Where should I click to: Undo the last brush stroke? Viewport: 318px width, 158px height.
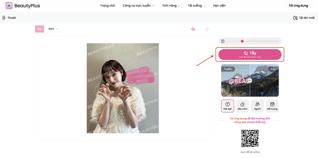click(x=193, y=29)
